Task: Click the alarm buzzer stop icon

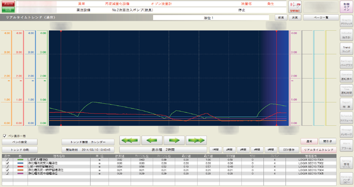Action: pyautogui.click(x=295, y=7)
